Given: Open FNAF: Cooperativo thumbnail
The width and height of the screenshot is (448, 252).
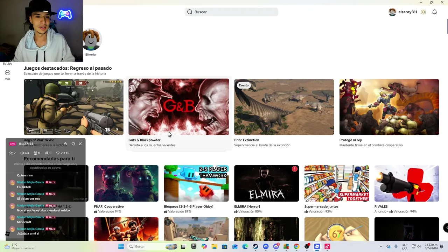Looking at the screenshot, I should [126, 183].
